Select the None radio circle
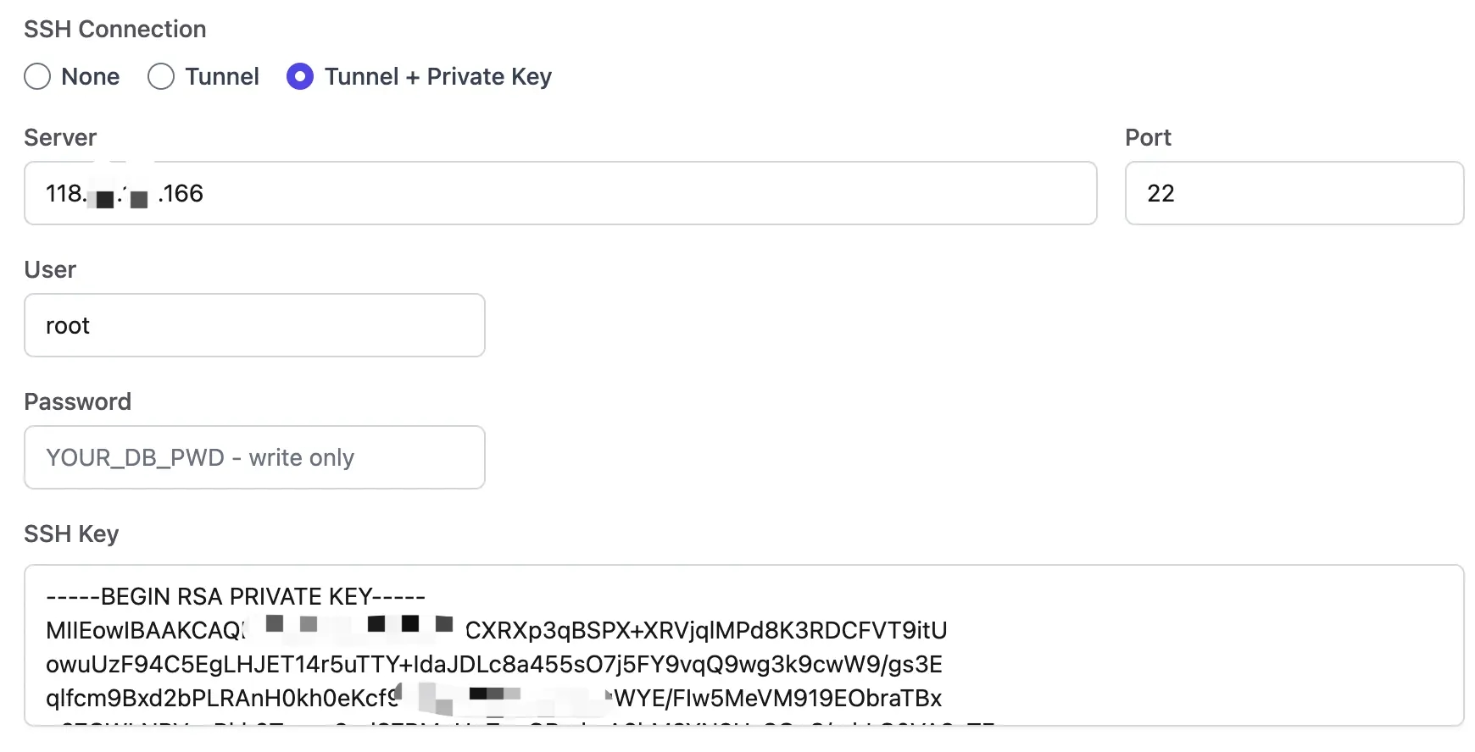 (x=37, y=76)
